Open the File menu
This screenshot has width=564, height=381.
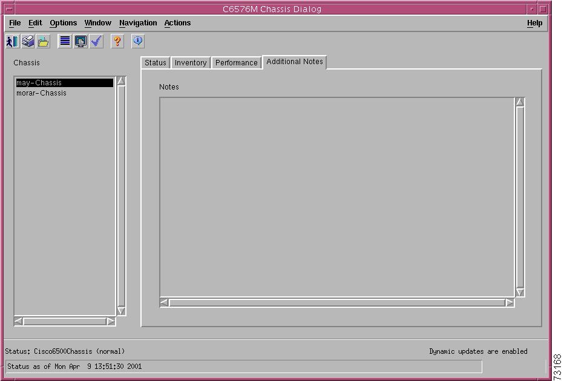pyautogui.click(x=15, y=23)
